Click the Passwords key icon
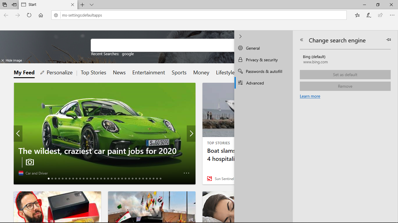 click(240, 71)
